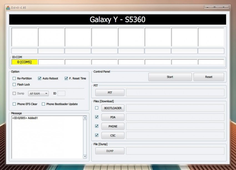
Task: Enable Phone Bootloader Update checkbox
Action: point(43,104)
